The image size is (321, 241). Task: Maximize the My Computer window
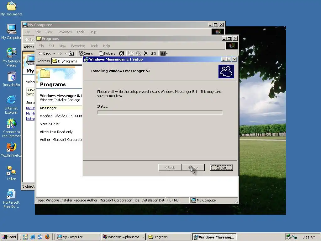pyautogui.click(x=216, y=24)
